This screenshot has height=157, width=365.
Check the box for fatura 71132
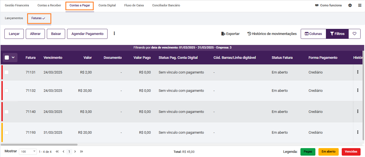click(7, 91)
